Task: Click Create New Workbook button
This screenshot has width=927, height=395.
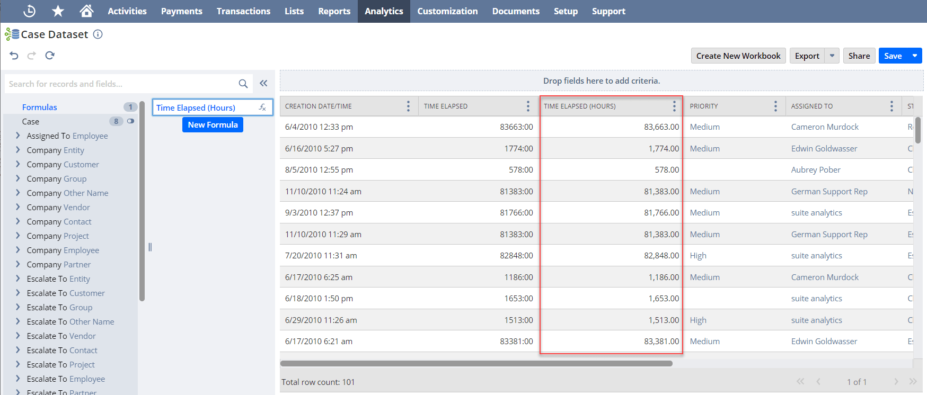Action: point(738,56)
